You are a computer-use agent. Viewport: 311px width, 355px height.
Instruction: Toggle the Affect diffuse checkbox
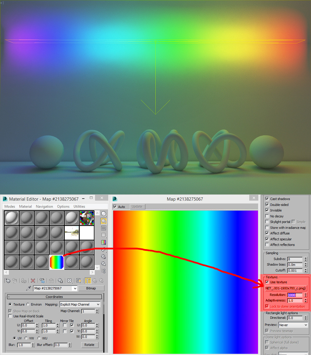pyautogui.click(x=267, y=233)
